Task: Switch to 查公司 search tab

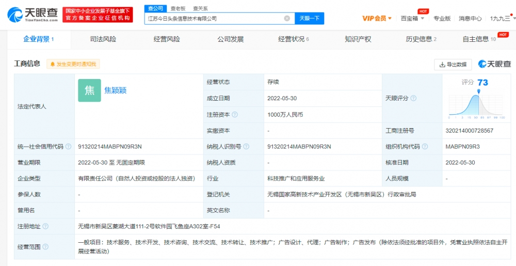Action: 155,9
